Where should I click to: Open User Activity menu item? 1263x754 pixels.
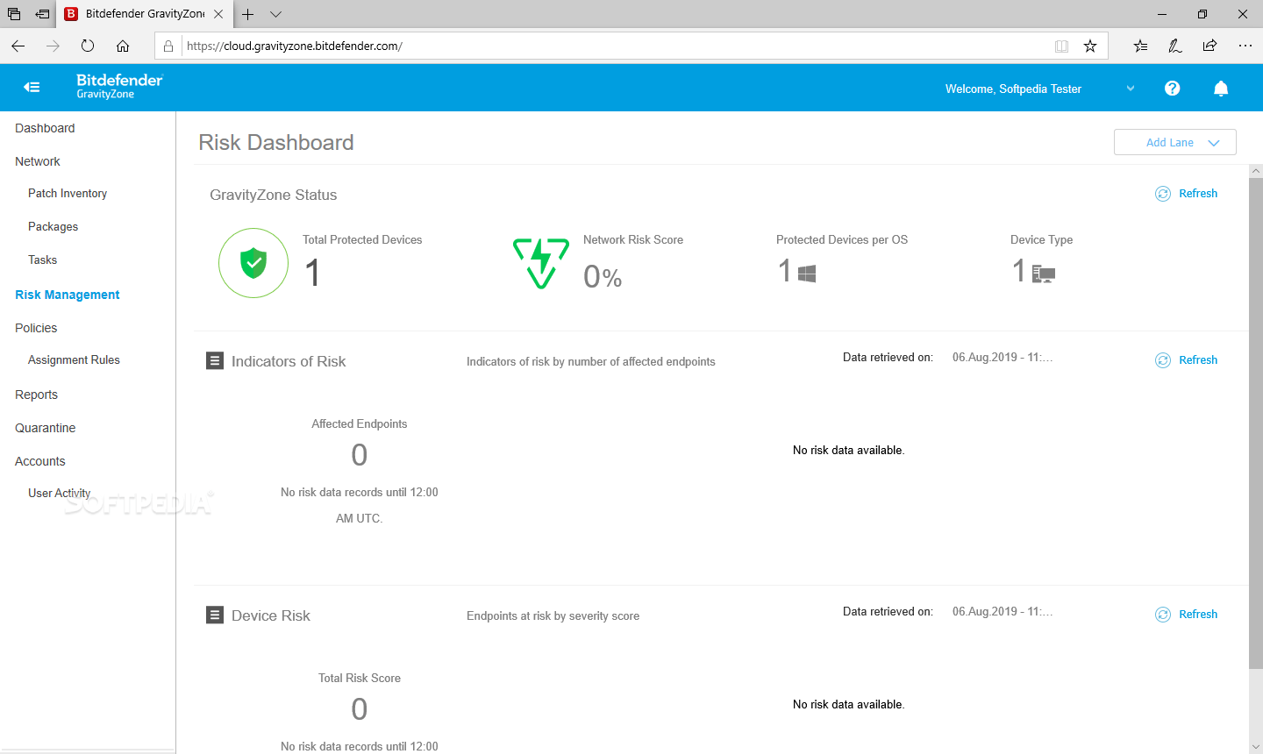tap(59, 493)
